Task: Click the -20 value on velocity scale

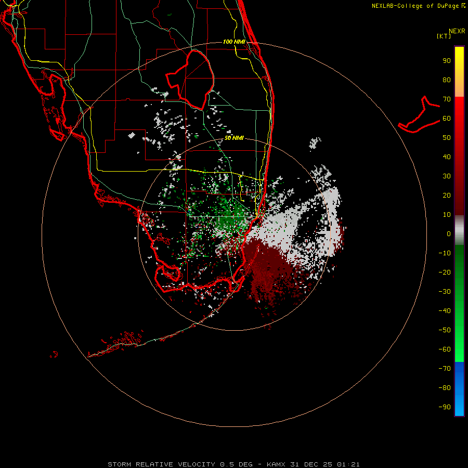Action: click(x=445, y=272)
